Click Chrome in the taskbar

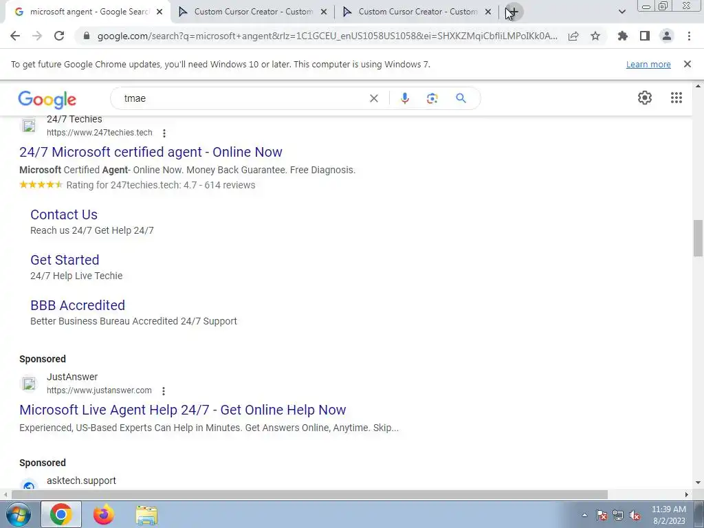(61, 514)
